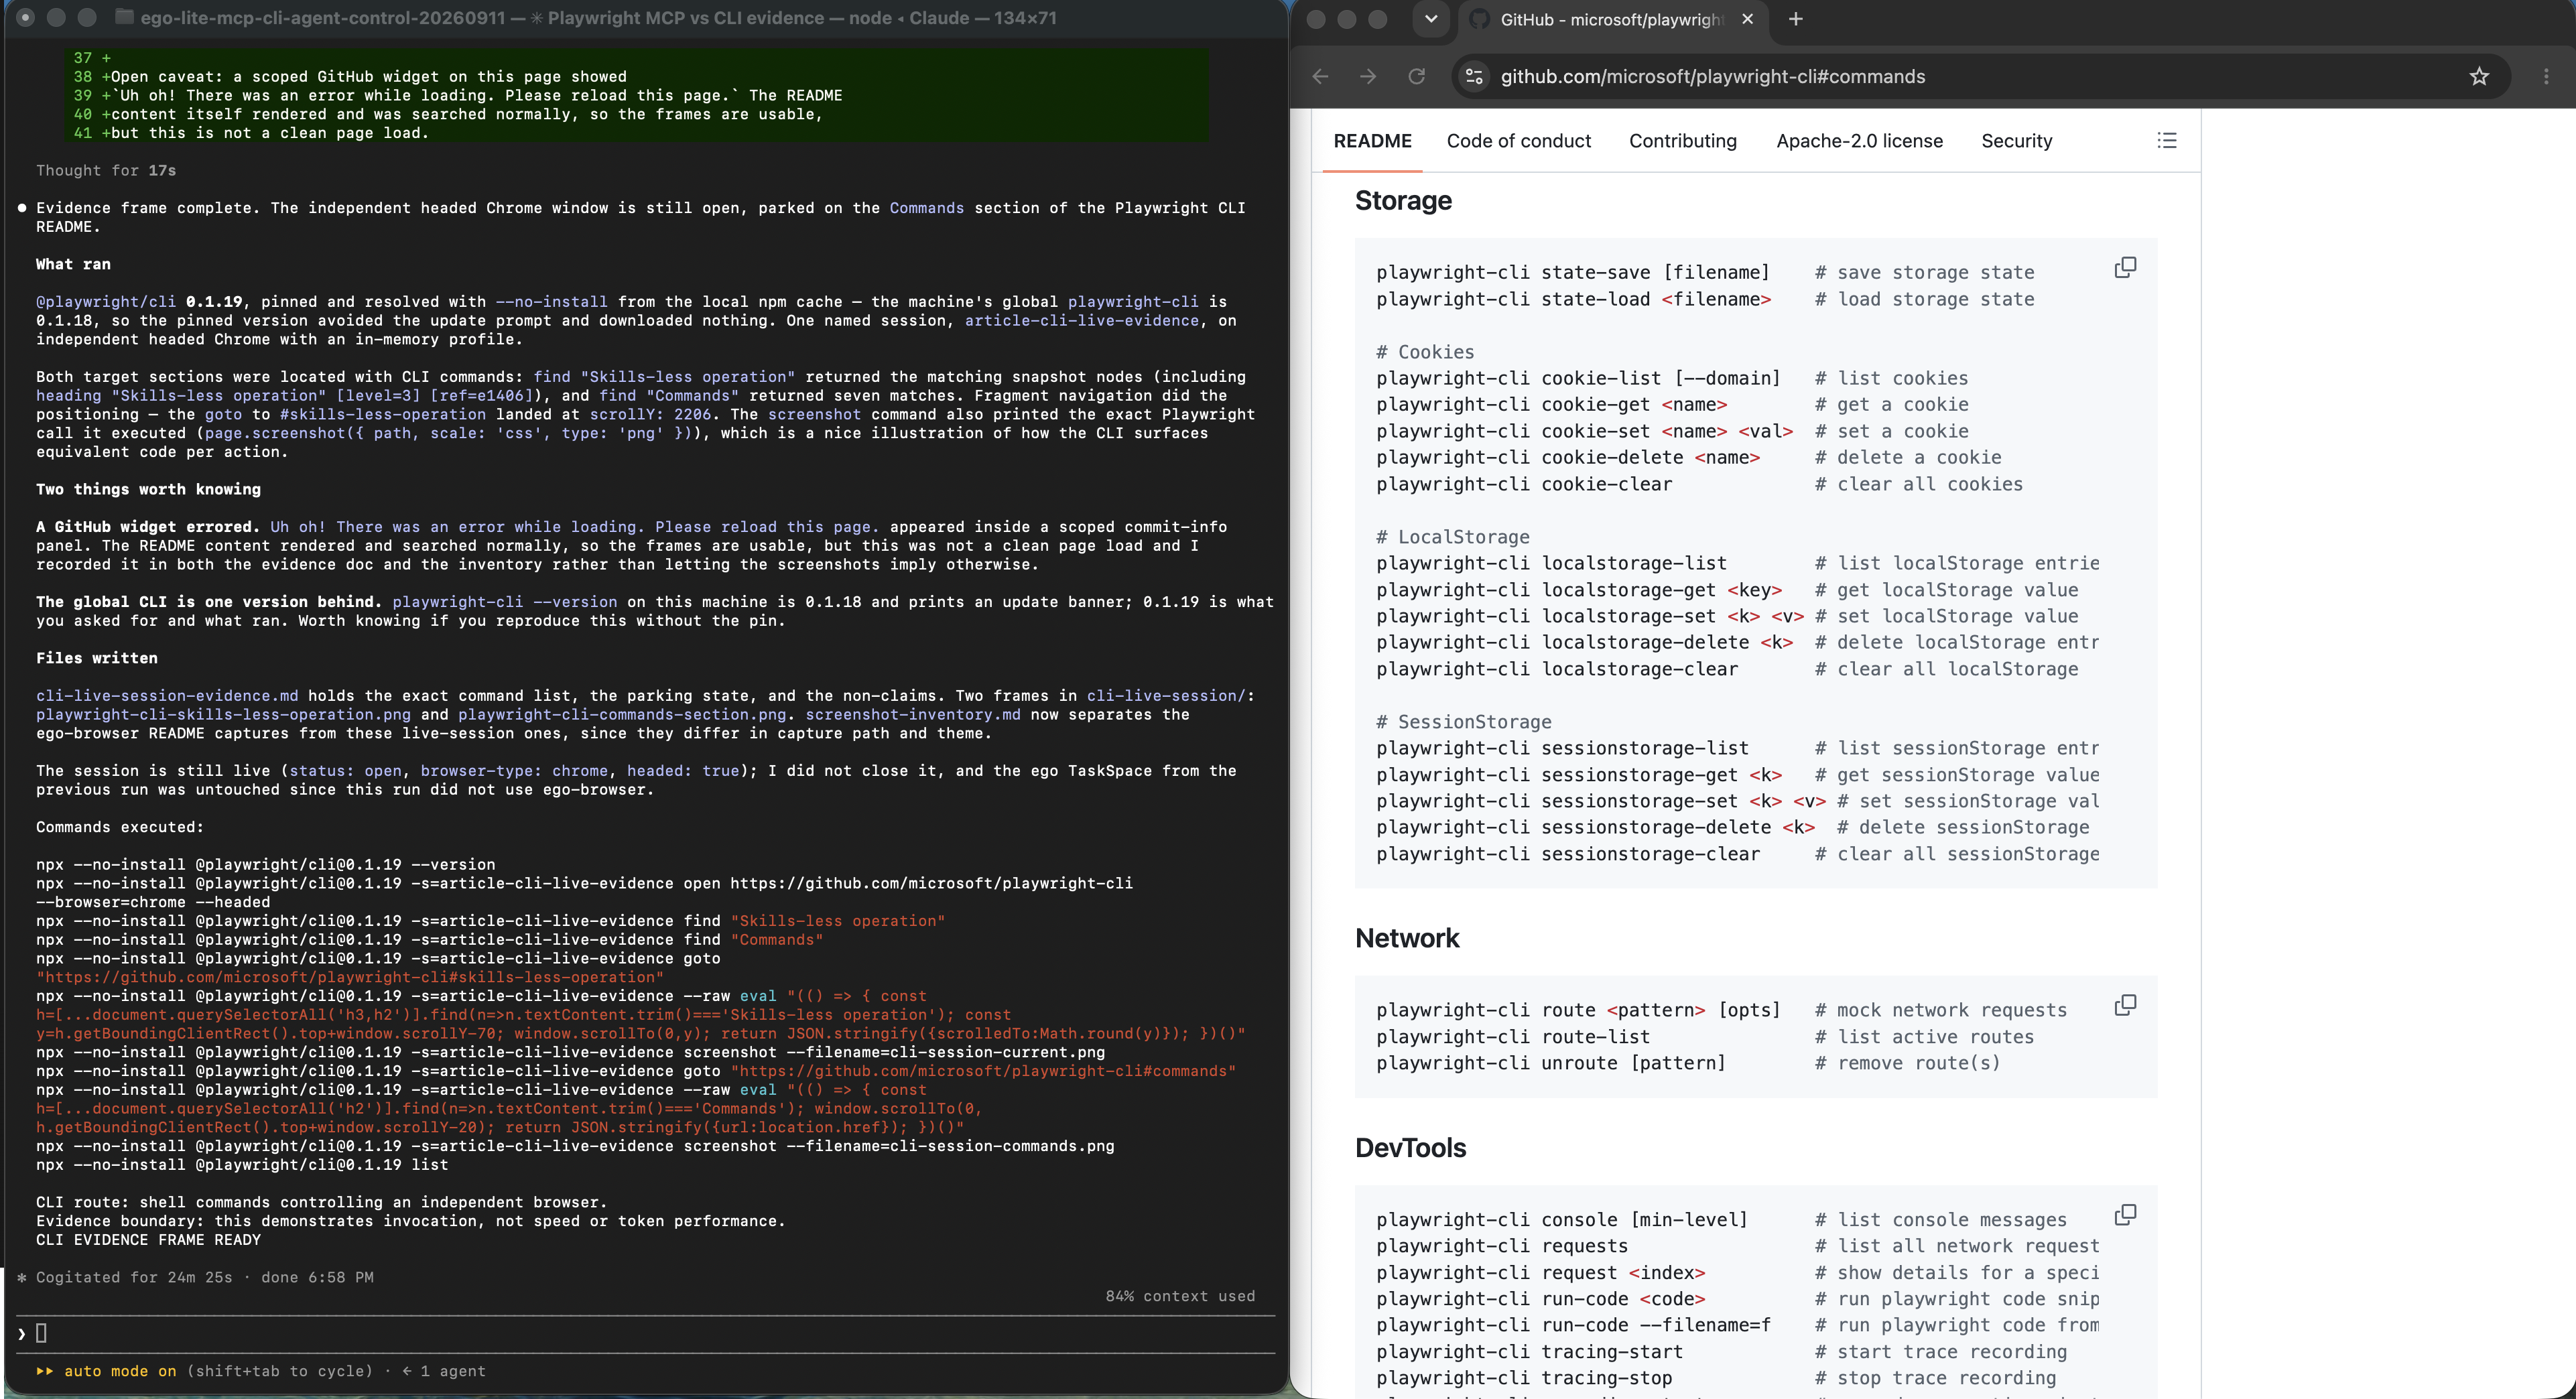
Task: Open the Contributing tab
Action: pos(1682,141)
